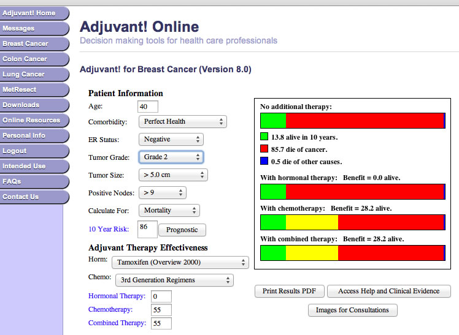
Task: Click the With chemotherapy outcome bar
Action: 353,222
